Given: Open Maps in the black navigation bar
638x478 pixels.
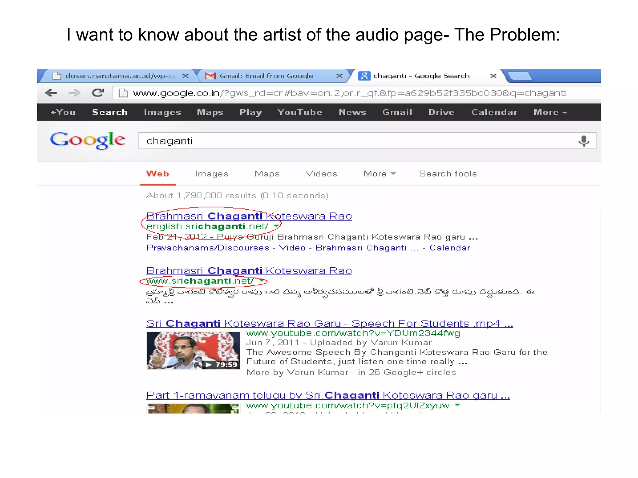Looking at the screenshot, I should tap(210, 112).
